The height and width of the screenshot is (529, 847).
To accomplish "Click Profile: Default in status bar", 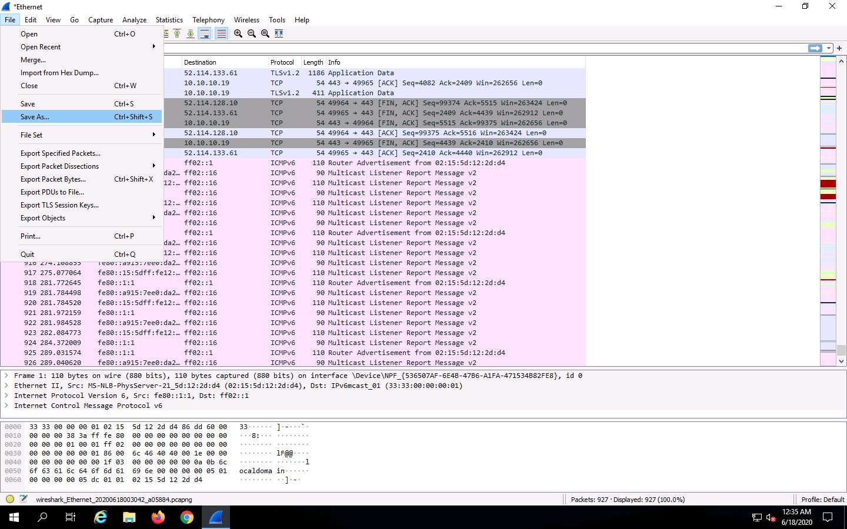I will tap(822, 500).
